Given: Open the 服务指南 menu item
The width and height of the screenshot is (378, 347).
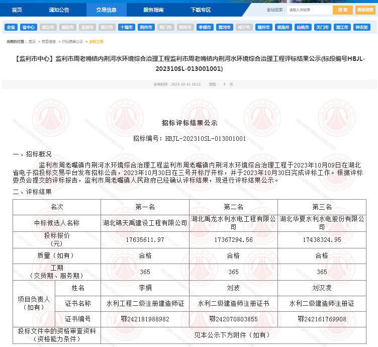Looking at the screenshot, I should [x=153, y=10].
